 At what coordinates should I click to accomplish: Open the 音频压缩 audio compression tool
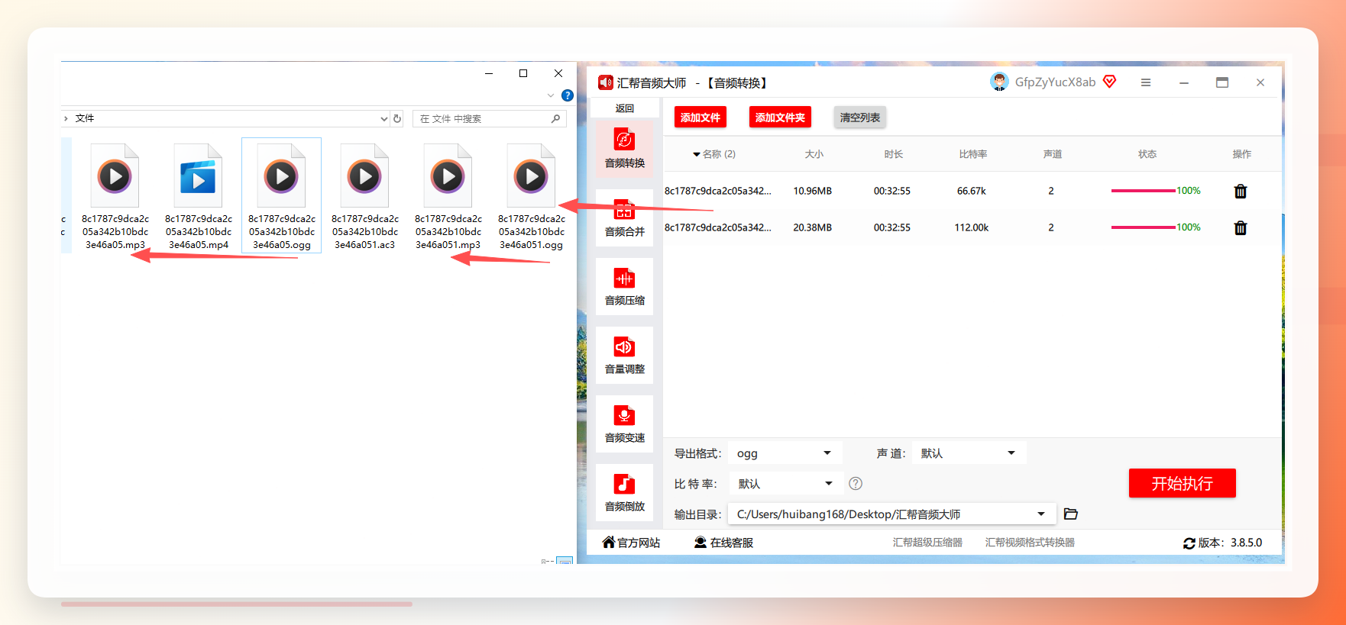pyautogui.click(x=624, y=286)
